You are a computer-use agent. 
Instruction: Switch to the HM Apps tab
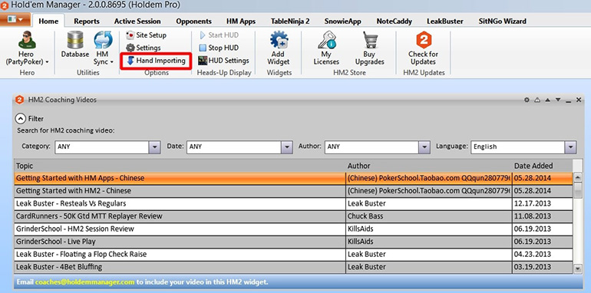[241, 21]
